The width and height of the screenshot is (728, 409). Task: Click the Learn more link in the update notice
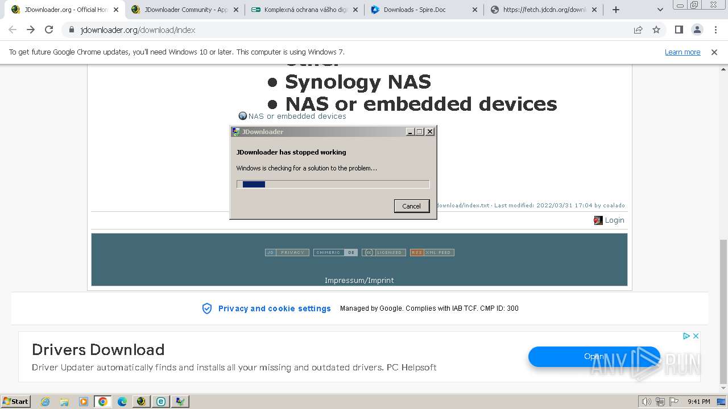[682, 52]
